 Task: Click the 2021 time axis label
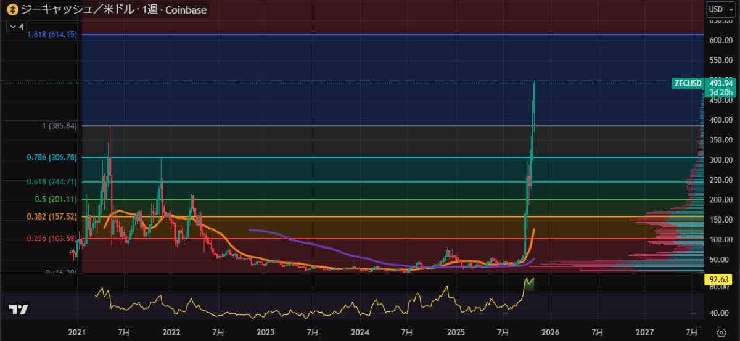(76, 332)
